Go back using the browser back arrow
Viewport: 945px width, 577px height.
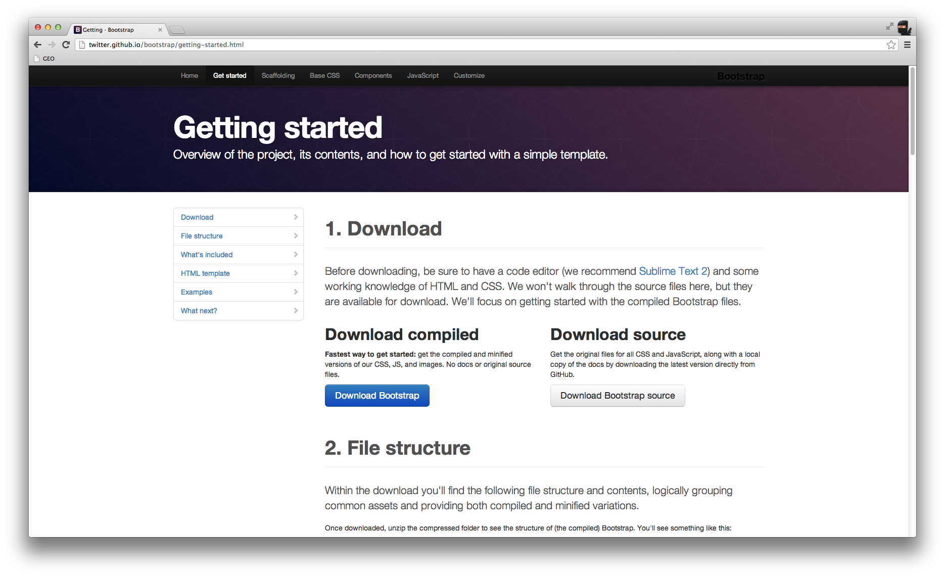37,44
